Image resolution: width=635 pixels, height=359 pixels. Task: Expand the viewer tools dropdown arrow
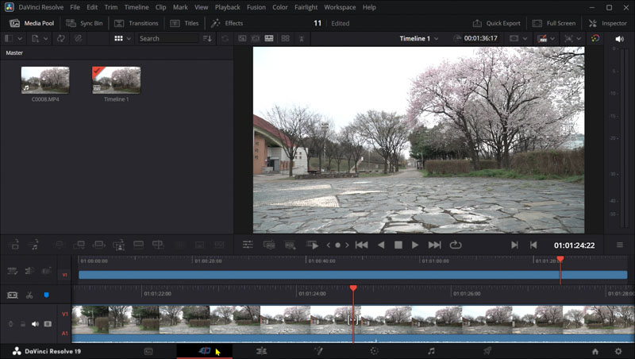point(579,38)
